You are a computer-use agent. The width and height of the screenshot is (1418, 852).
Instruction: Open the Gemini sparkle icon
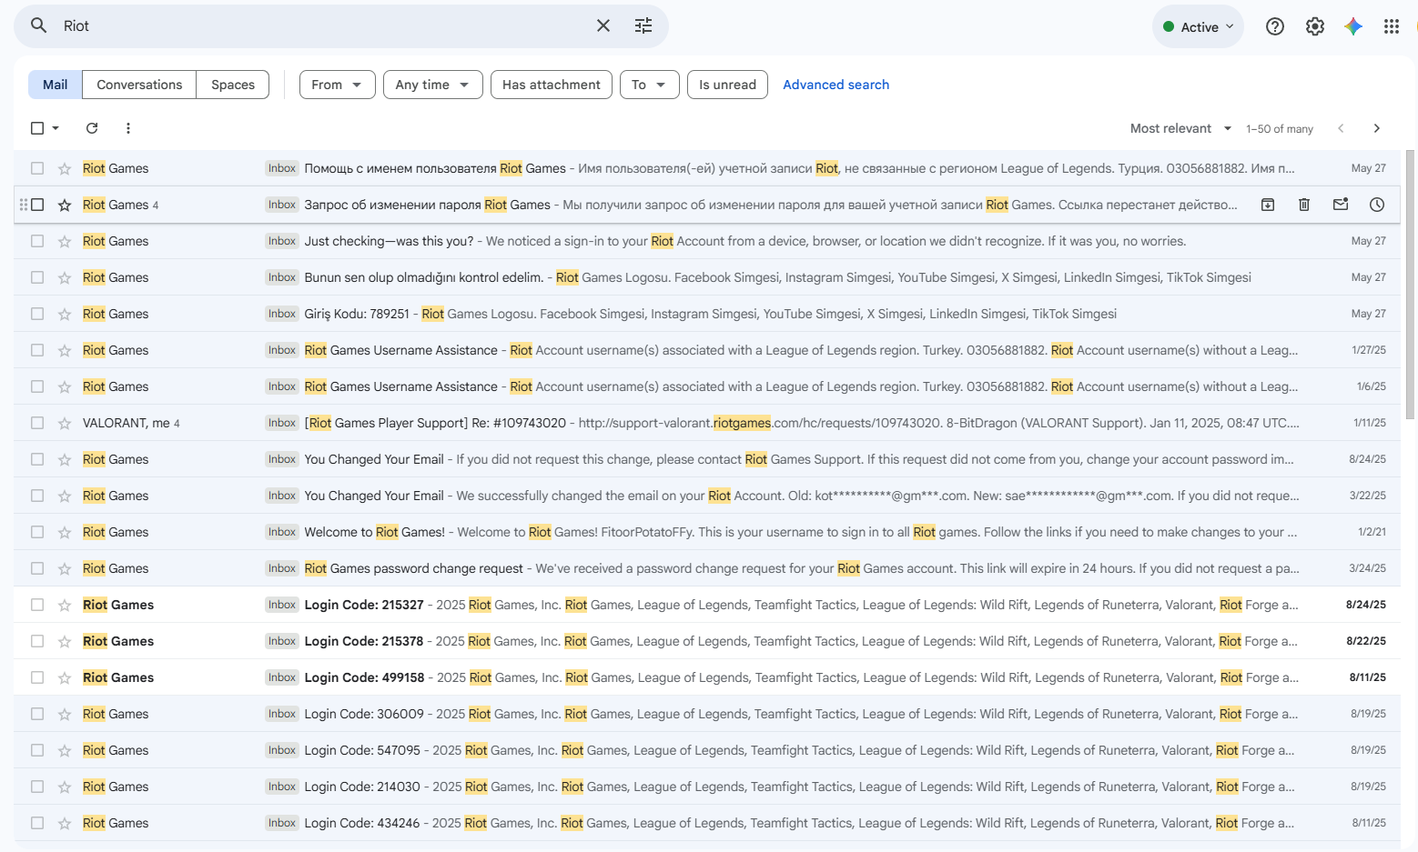click(x=1353, y=26)
